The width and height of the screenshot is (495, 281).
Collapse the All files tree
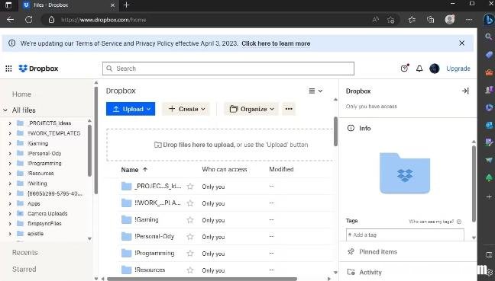coord(5,110)
